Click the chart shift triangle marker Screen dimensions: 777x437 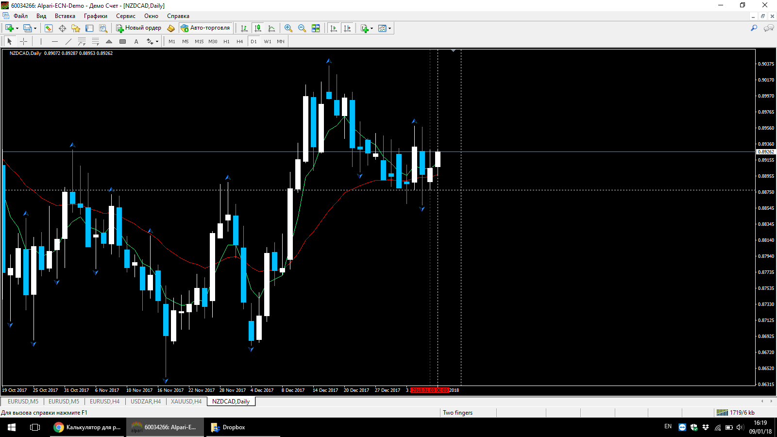453,50
